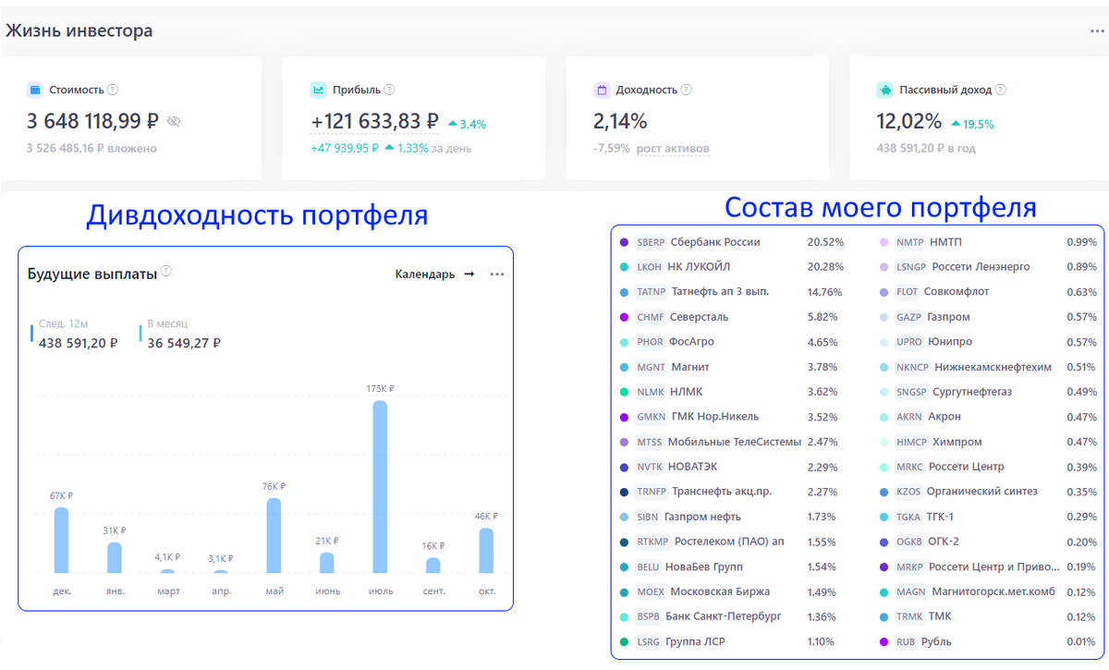Click the purple color dot for Рубль
This screenshot has width=1109, height=670.
pos(883,641)
